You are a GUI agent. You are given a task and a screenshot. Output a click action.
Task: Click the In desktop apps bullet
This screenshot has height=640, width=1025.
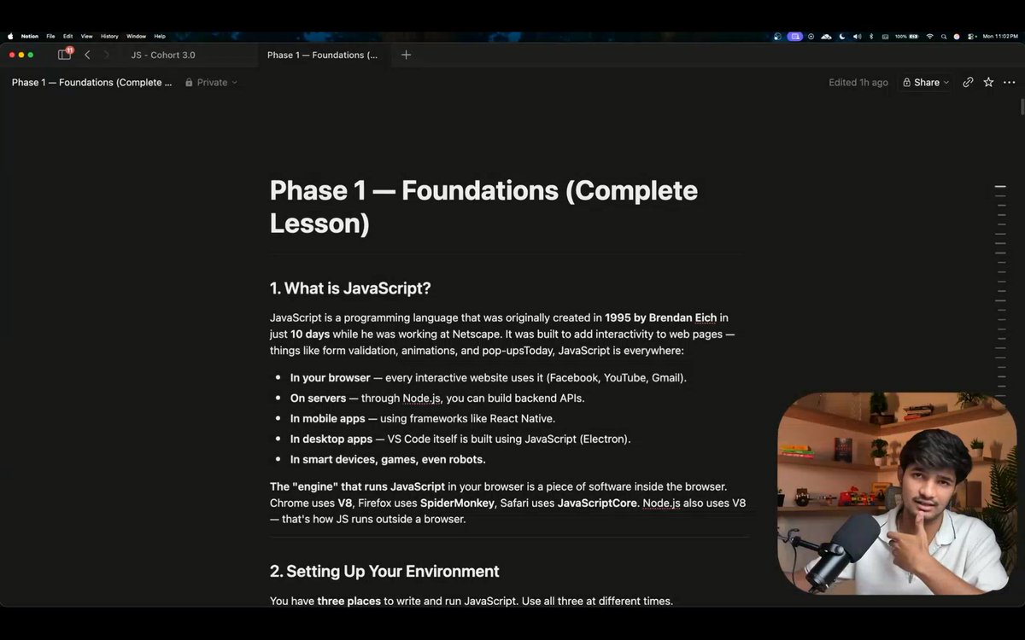point(460,439)
